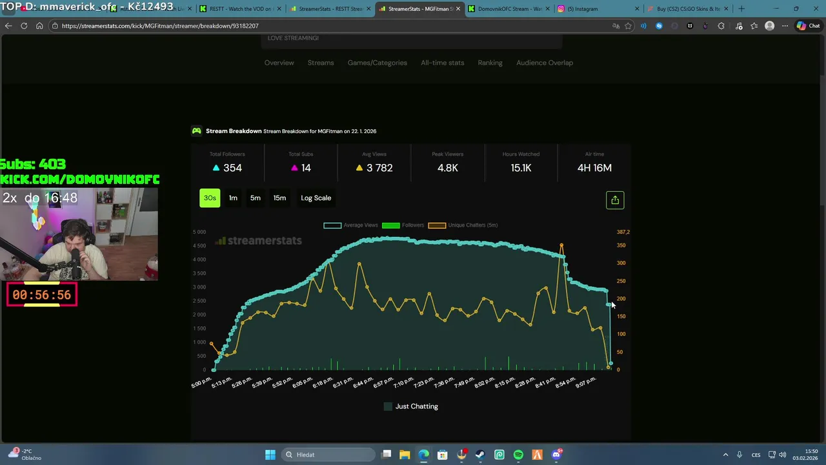Click the Air time 4H 16M value
The width and height of the screenshot is (826, 465).
[594, 168]
